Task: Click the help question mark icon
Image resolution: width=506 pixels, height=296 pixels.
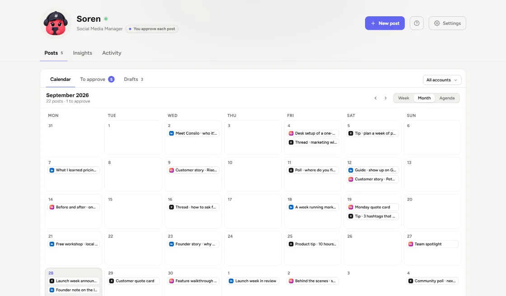Action: coord(417,23)
